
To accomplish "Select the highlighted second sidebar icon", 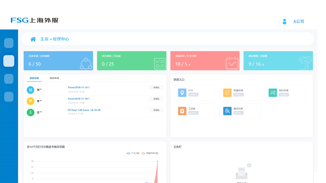I will (9, 61).
